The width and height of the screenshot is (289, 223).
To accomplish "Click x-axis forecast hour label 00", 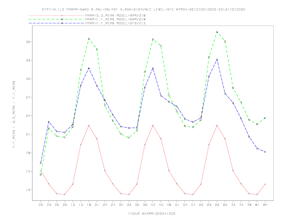I will 41,205.
